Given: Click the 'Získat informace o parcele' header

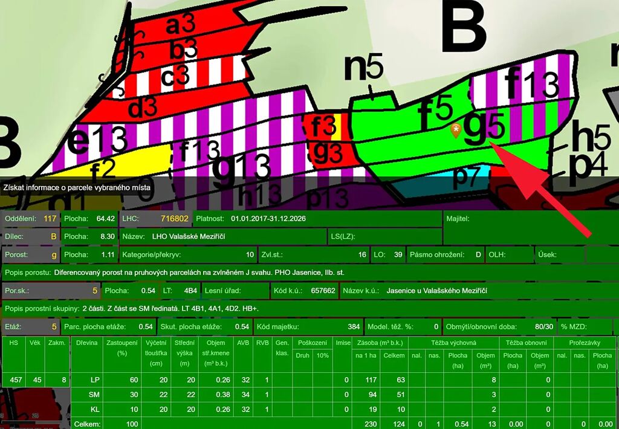Looking at the screenshot, I should 77,188.
